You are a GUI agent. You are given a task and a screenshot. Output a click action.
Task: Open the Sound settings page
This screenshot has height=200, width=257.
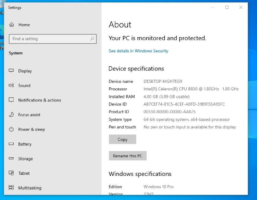pyautogui.click(x=24, y=86)
